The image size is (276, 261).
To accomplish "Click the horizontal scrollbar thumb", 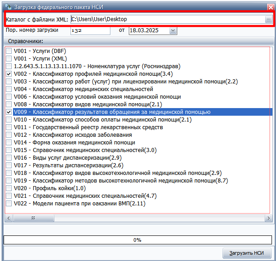I will coord(34,218).
